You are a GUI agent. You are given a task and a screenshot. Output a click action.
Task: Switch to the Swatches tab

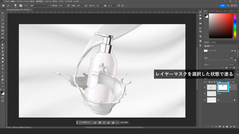(212, 11)
